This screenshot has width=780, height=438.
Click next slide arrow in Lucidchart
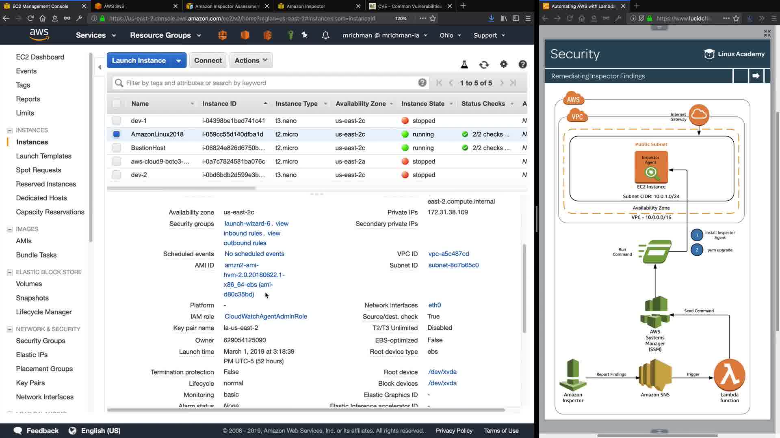point(756,76)
